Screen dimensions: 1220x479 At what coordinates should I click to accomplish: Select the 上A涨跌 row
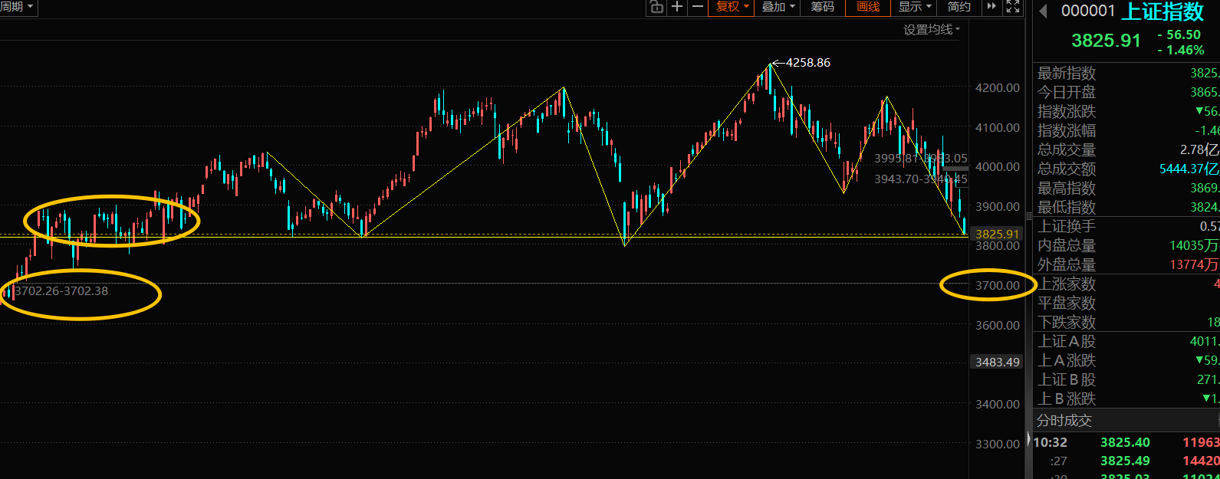pyautogui.click(x=1126, y=360)
